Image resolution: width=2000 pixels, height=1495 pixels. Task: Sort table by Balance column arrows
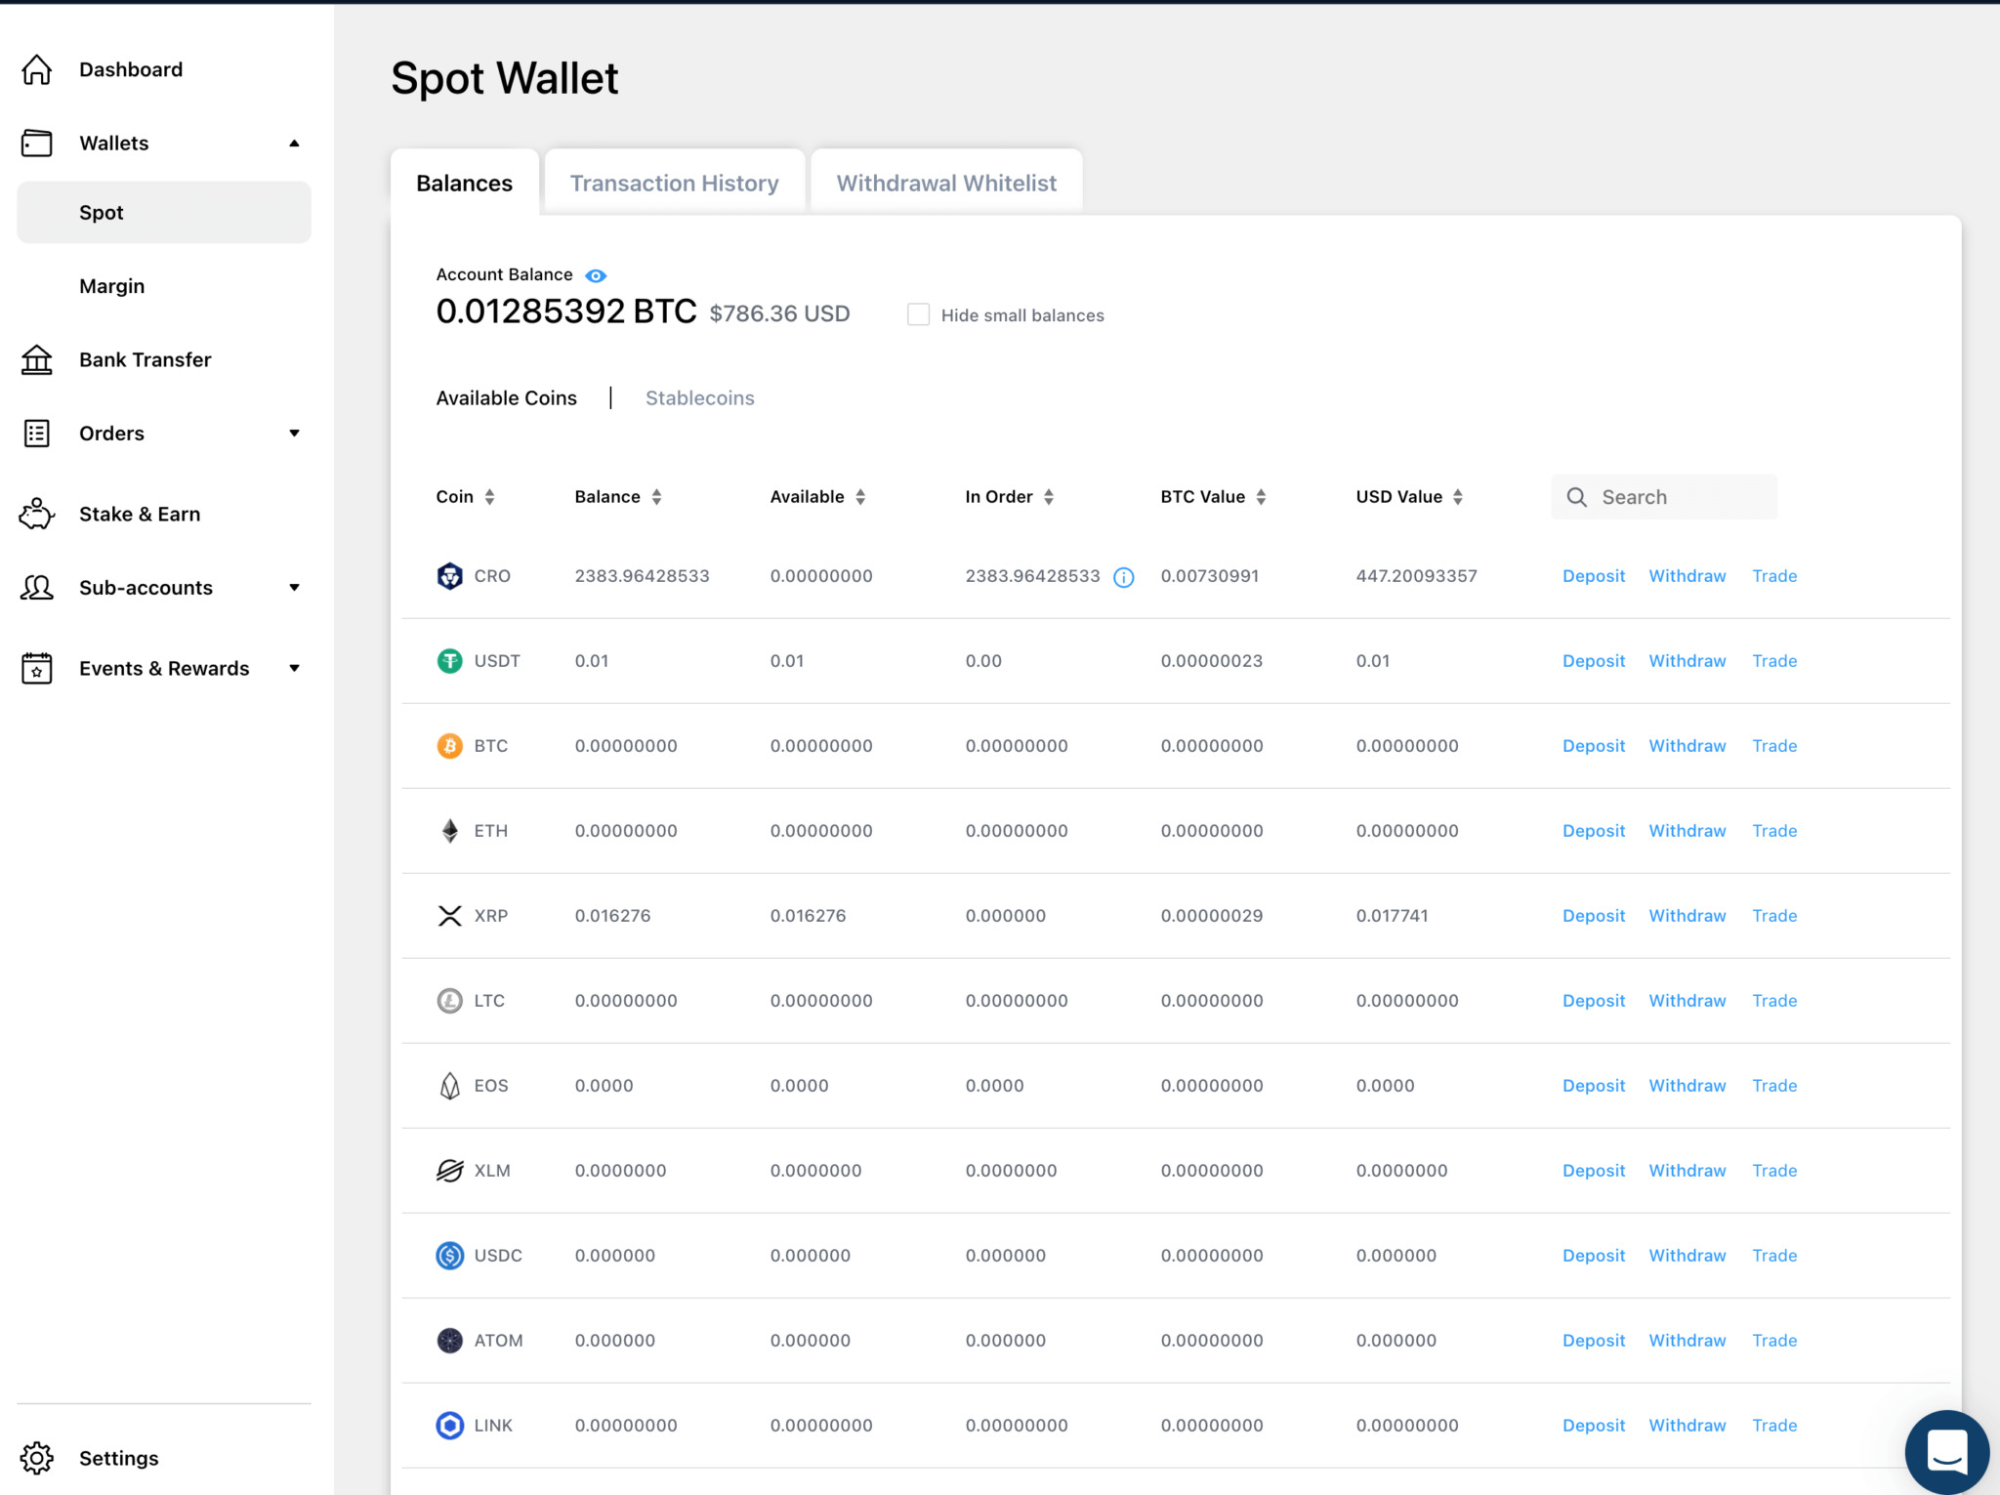[x=656, y=497]
